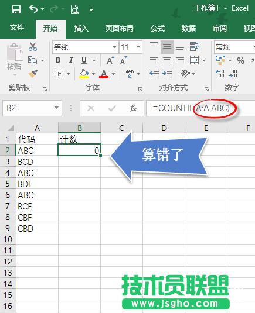Save the workbook with the floppy disk icon

click(x=16, y=9)
